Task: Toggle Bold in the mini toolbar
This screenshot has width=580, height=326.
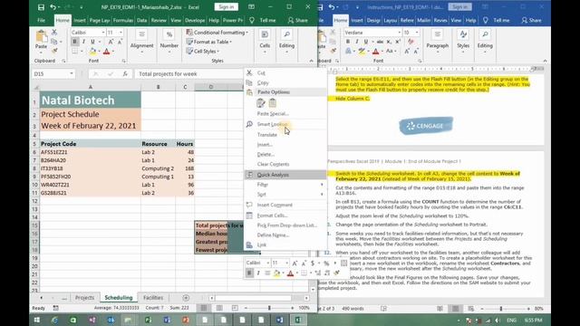Action: click(249, 273)
